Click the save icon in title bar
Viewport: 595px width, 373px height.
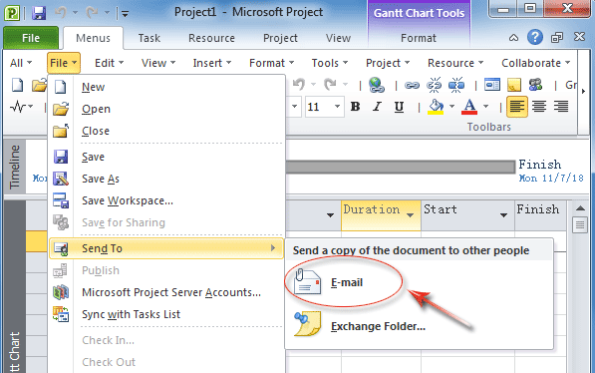[x=39, y=13]
